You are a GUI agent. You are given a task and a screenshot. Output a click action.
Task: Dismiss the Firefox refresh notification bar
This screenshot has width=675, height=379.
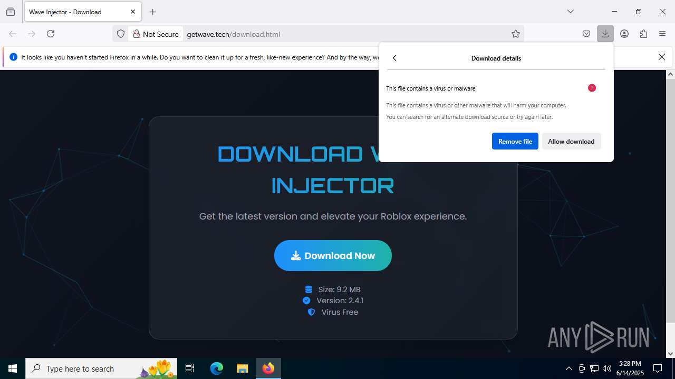[x=662, y=57]
